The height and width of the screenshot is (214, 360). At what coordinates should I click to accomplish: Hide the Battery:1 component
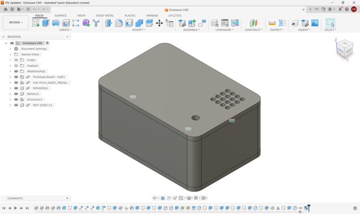[x=16, y=94]
